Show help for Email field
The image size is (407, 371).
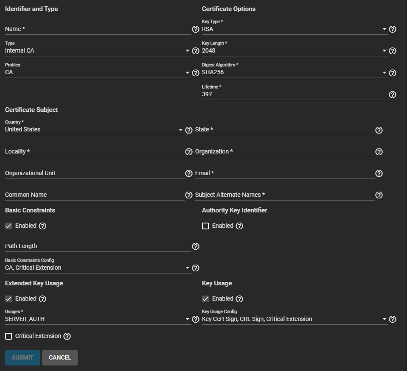[379, 173]
